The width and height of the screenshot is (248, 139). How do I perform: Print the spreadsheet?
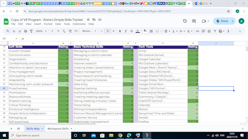click(26, 31)
